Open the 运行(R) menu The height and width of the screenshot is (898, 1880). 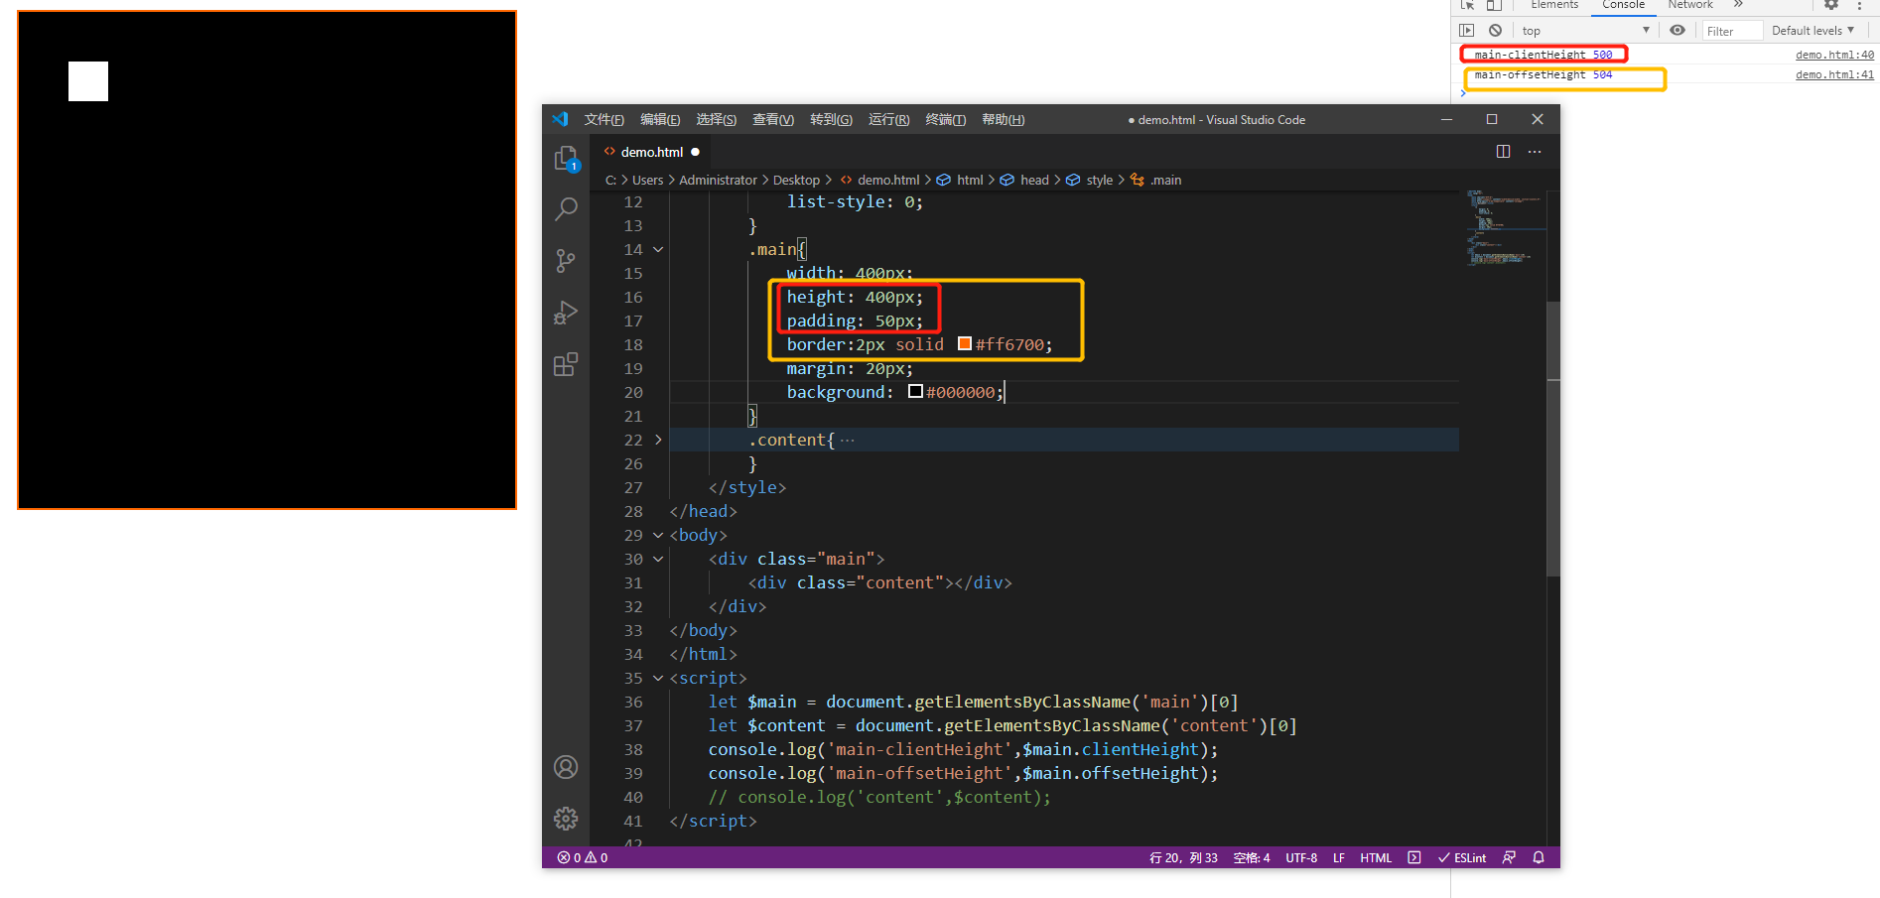click(x=888, y=119)
